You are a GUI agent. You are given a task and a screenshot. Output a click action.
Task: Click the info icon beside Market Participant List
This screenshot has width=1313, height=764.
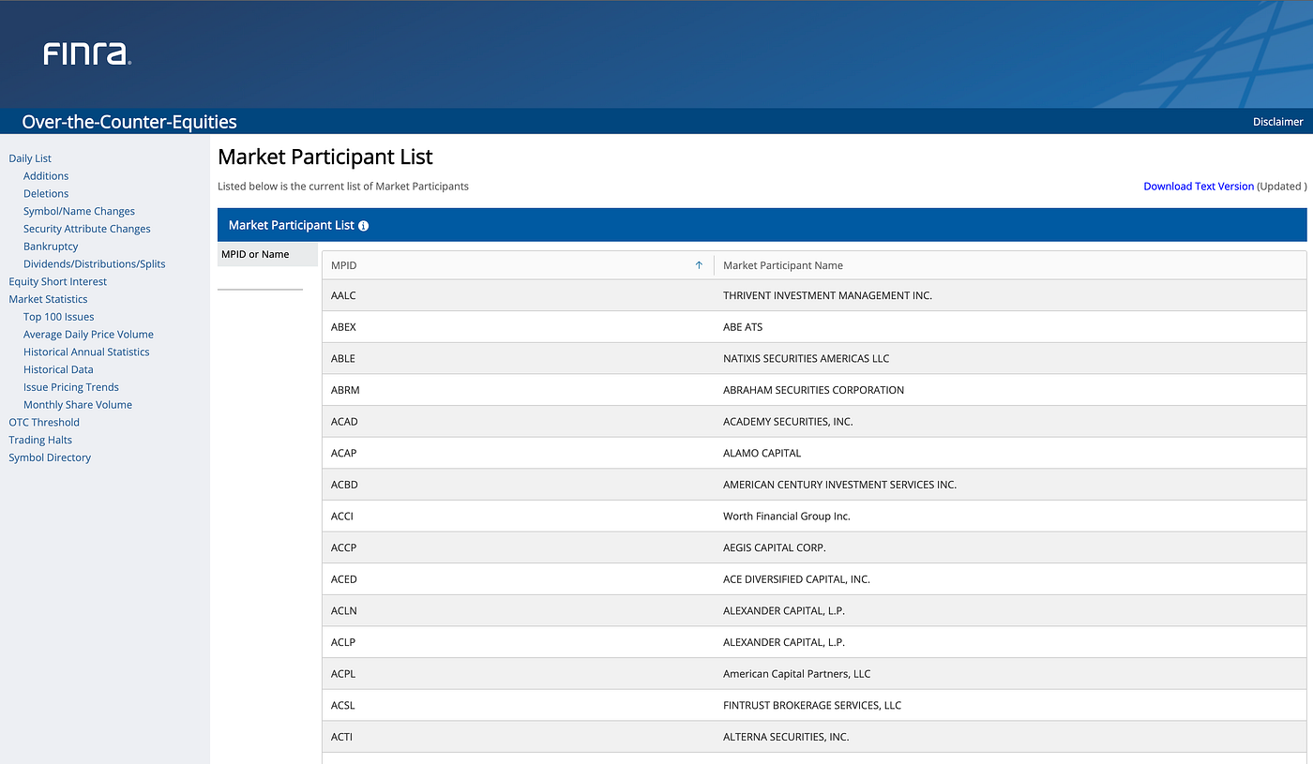tap(364, 226)
